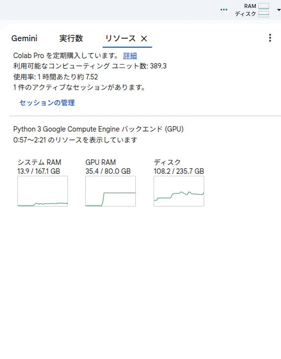Click the 'システム RAM' label

pos(39,162)
